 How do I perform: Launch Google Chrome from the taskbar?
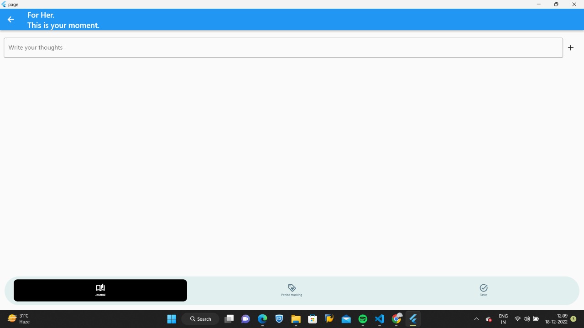[x=396, y=319]
